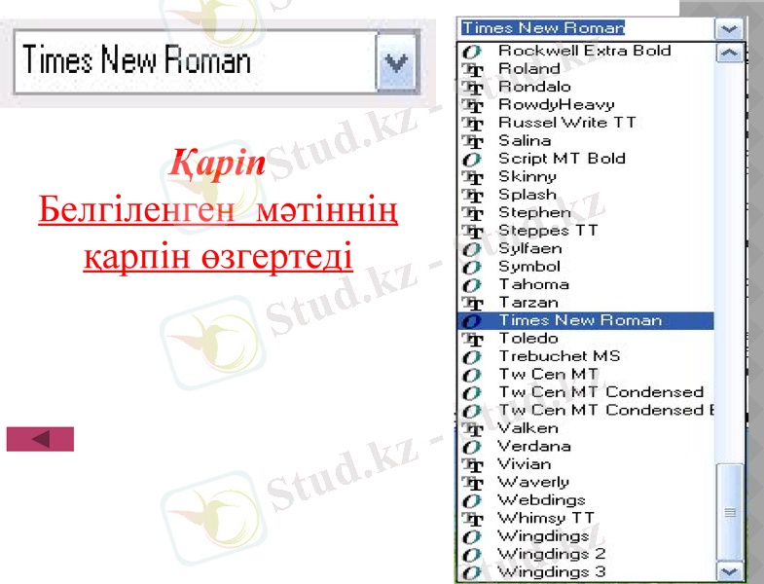764x584 pixels.
Task: Select Script MT Bold font name
Action: 562,159
